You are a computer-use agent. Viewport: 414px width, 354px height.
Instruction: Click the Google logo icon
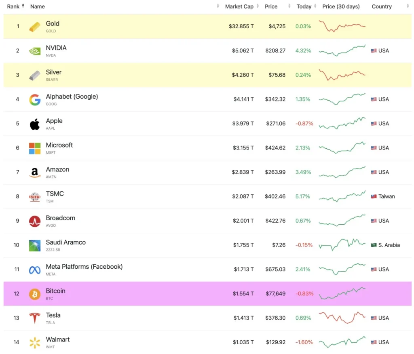tap(35, 100)
